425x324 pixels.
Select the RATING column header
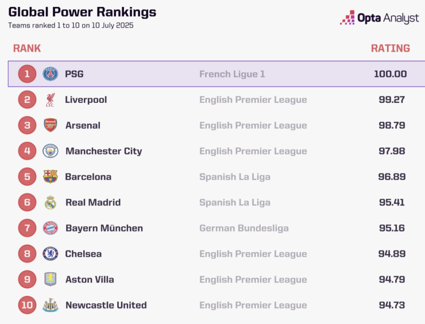[391, 48]
